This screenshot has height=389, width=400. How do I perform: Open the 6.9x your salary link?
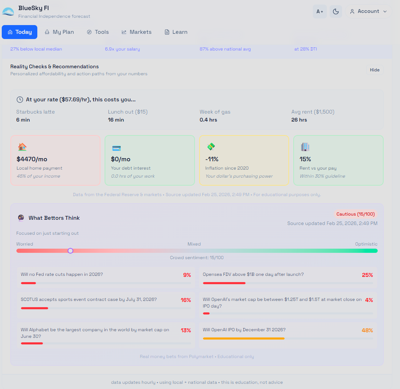[x=122, y=49]
